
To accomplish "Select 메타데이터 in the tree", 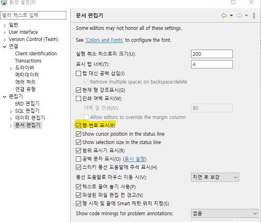I will 27,75.
